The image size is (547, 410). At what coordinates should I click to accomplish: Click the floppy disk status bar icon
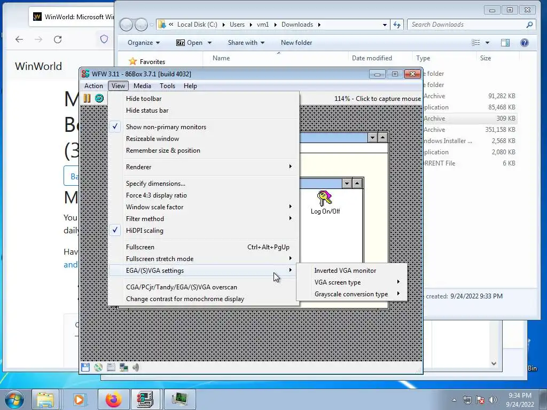[x=85, y=367]
